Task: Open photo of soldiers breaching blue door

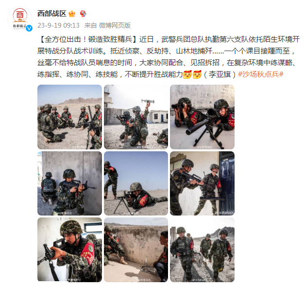Action: [x=202, y=183]
